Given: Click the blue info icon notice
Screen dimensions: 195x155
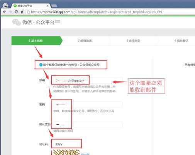Looking at the screenshot, I should click(41, 65).
